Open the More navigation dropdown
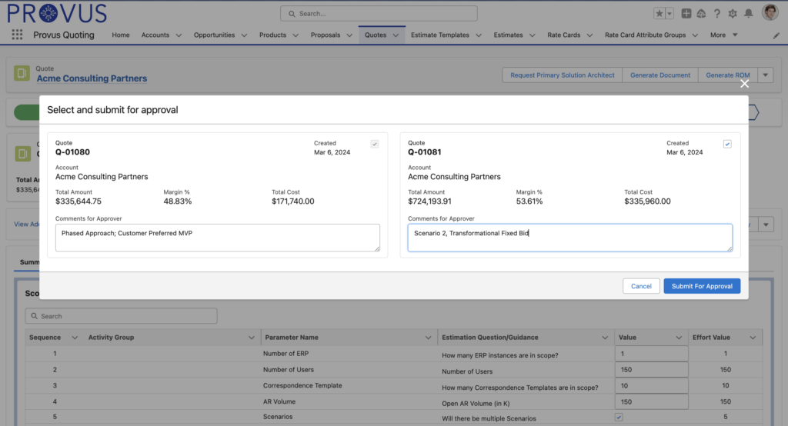The width and height of the screenshot is (788, 426). click(x=723, y=35)
